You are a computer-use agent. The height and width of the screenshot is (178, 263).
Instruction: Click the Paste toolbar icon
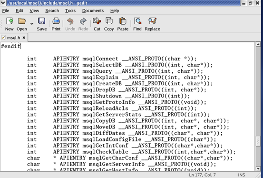[123, 21]
